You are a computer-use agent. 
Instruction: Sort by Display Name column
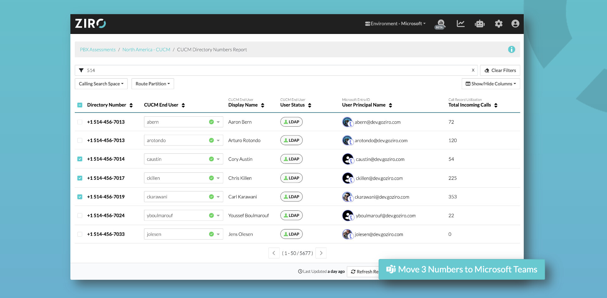[x=263, y=105]
